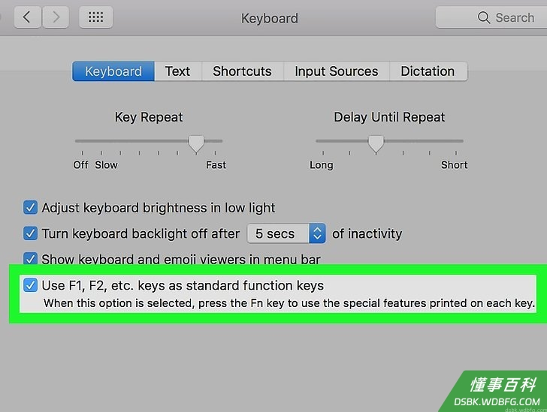Open the 5 secs inactivity dropdown
This screenshot has height=412, width=547.
point(286,233)
